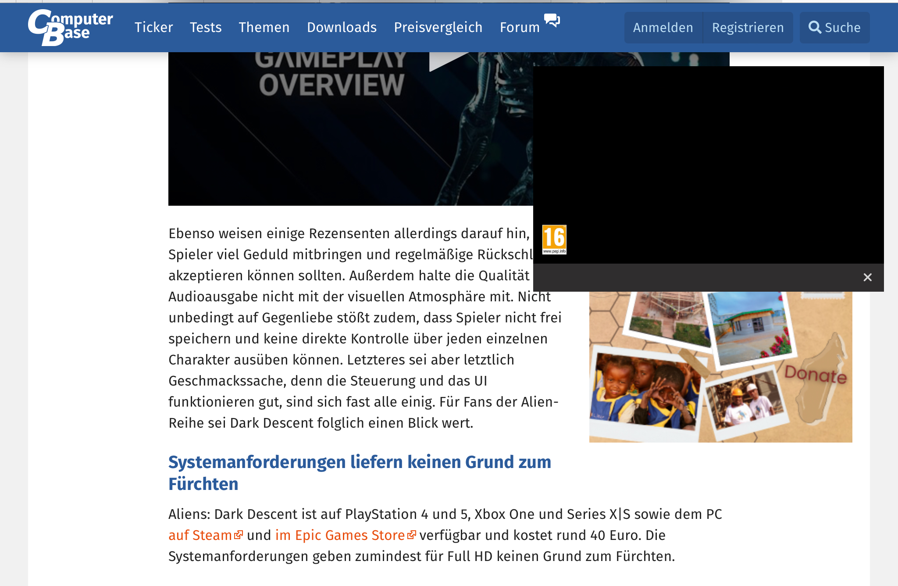Open the Tests navigation item
The width and height of the screenshot is (898, 586).
(206, 27)
